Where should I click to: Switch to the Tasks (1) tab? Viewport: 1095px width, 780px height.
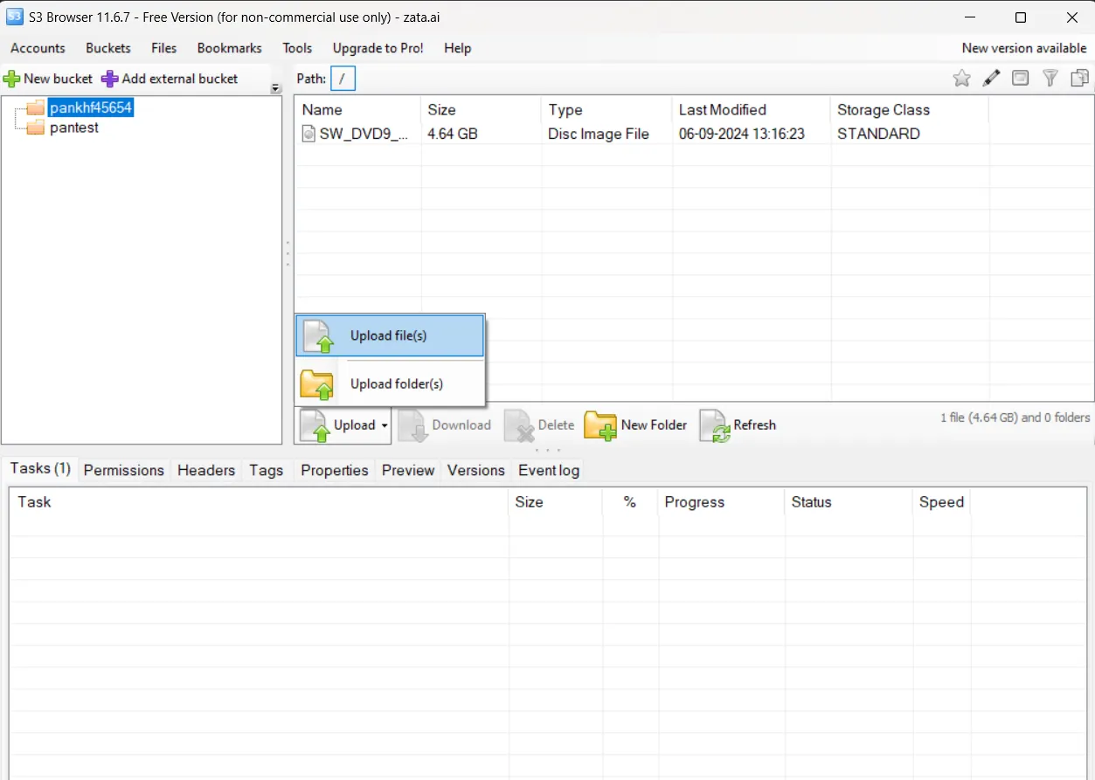click(40, 468)
